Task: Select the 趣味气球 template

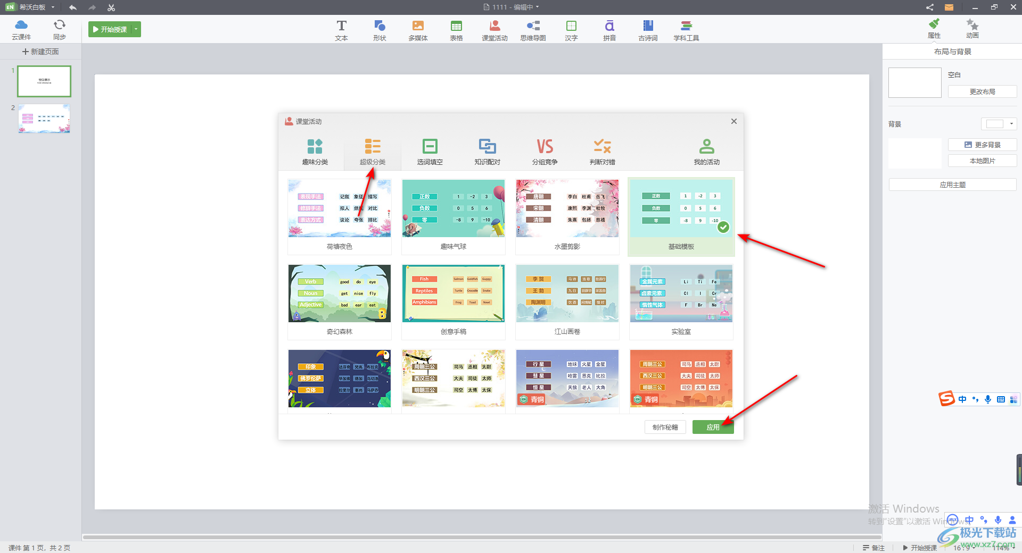Action: [454, 216]
